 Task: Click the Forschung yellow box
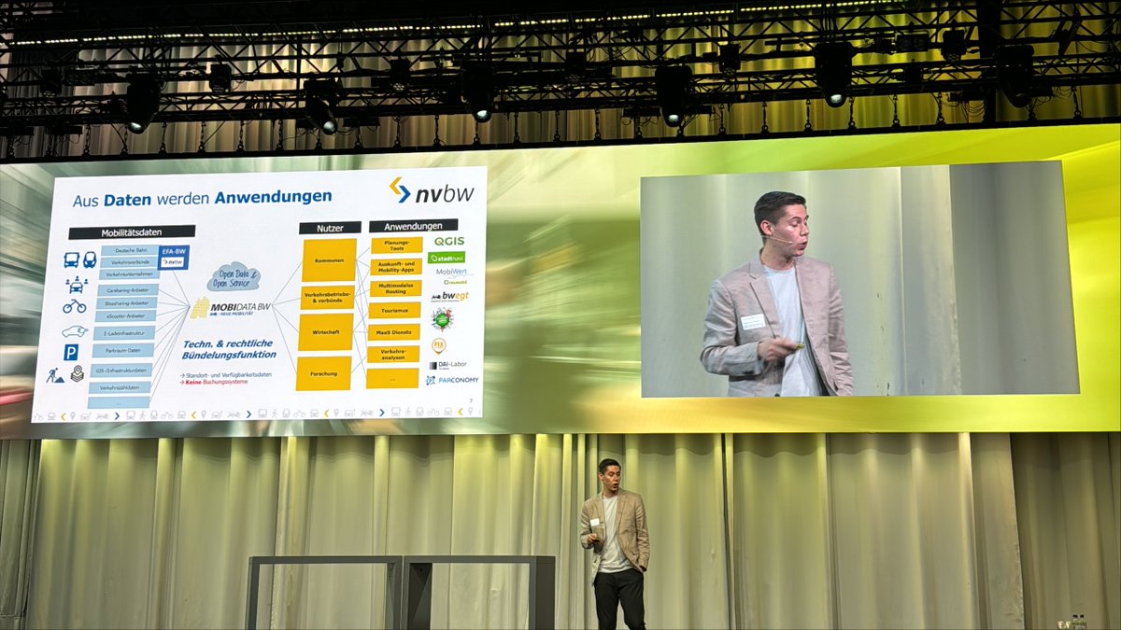pyautogui.click(x=324, y=373)
